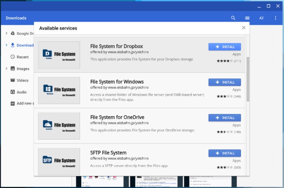Image resolution: width=284 pixels, height=188 pixels.
Task: Click the Apps label under Dropbox install button
Action: 237,54
